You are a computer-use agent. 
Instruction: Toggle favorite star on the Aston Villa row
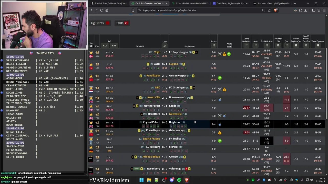coord(91,98)
